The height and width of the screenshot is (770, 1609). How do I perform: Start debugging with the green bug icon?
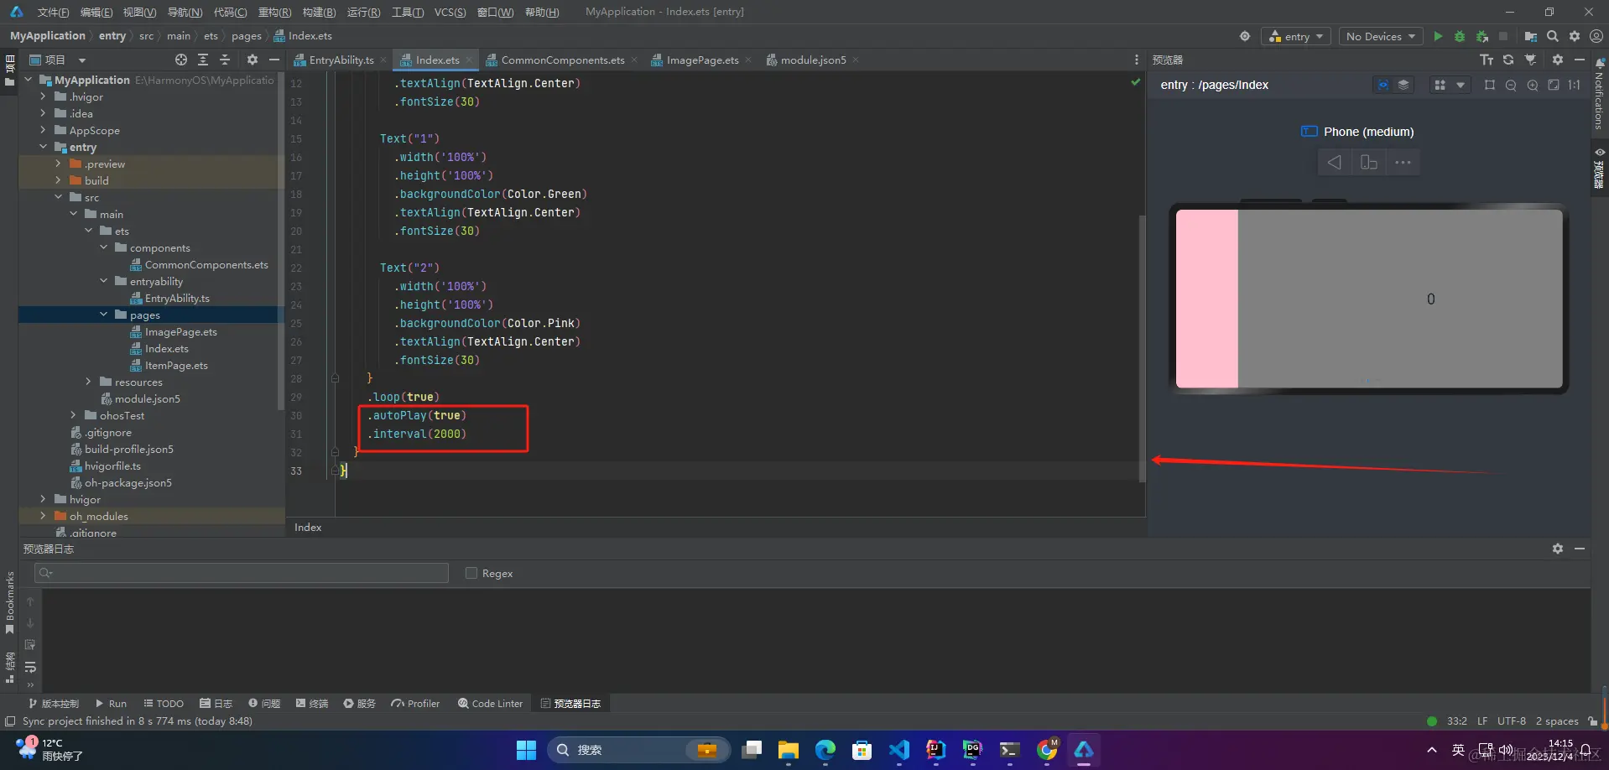coord(1460,36)
